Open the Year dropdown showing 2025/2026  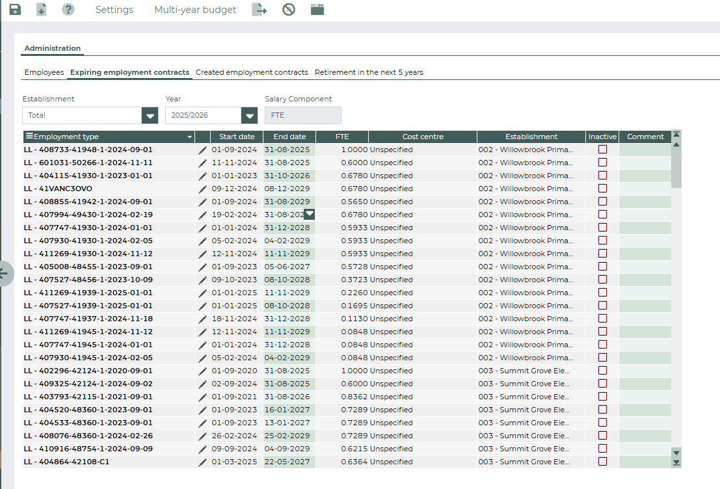[x=249, y=115]
